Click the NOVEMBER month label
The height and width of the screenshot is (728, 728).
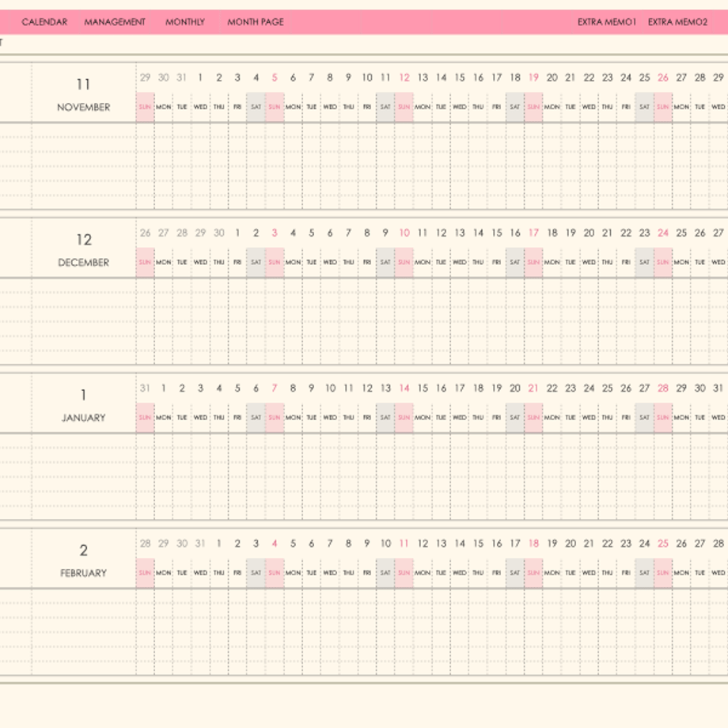[x=84, y=108]
